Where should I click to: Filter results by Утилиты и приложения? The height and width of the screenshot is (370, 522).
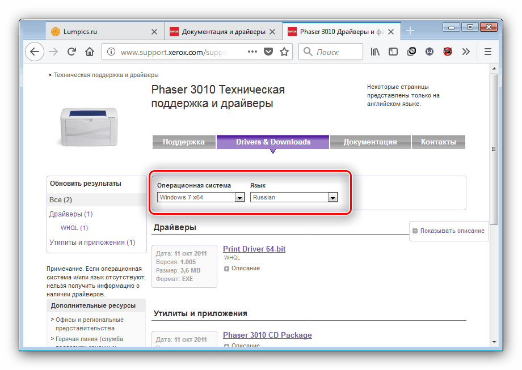[92, 243]
